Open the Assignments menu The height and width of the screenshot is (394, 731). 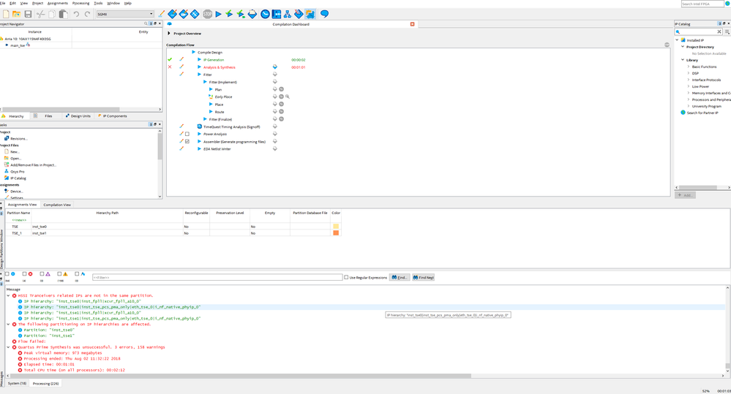point(57,3)
